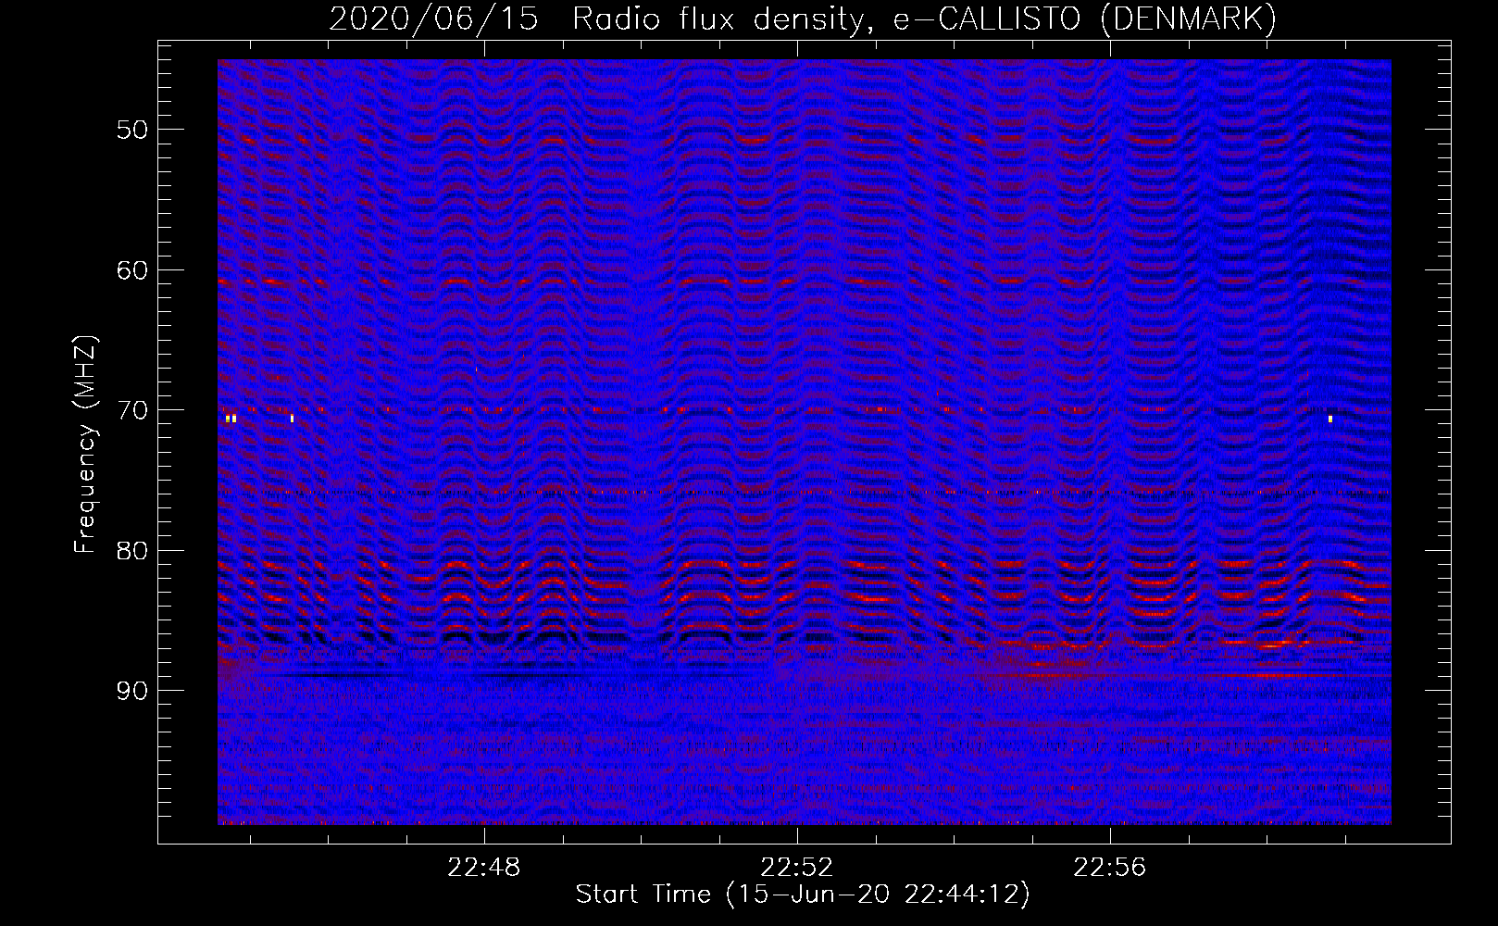Click the Frequency (MHZ) axis label
Image resolution: width=1498 pixels, height=926 pixels.
coord(85,444)
